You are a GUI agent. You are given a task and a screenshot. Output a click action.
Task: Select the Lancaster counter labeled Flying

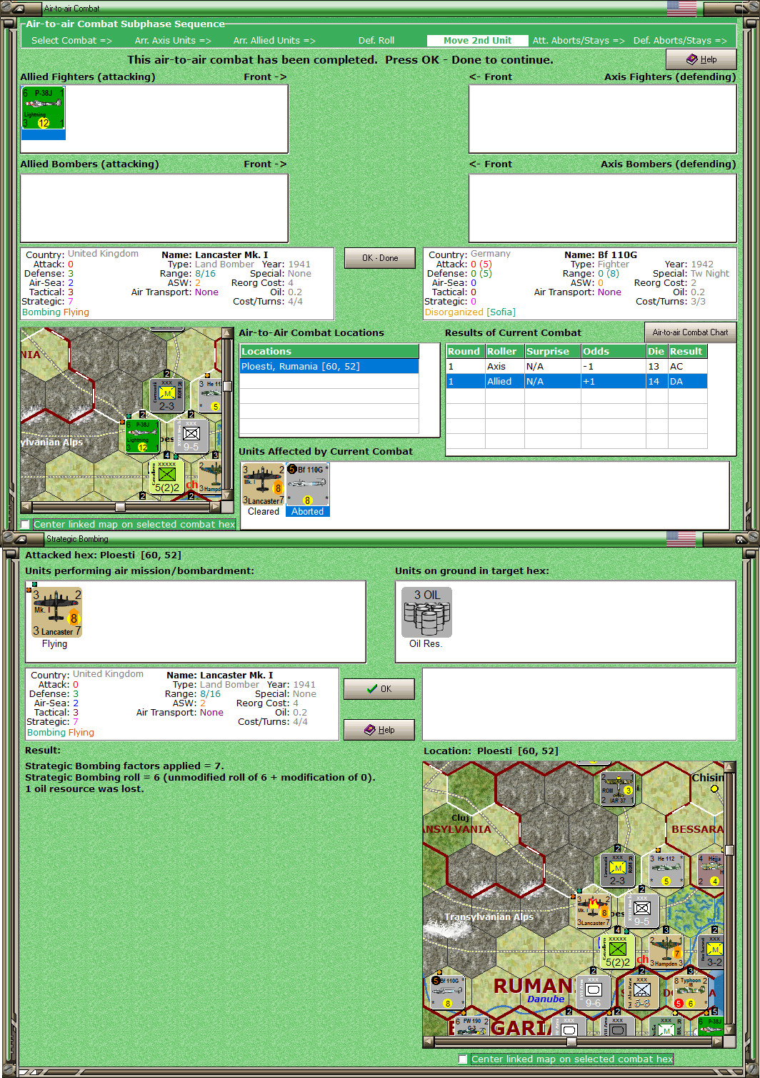point(57,613)
